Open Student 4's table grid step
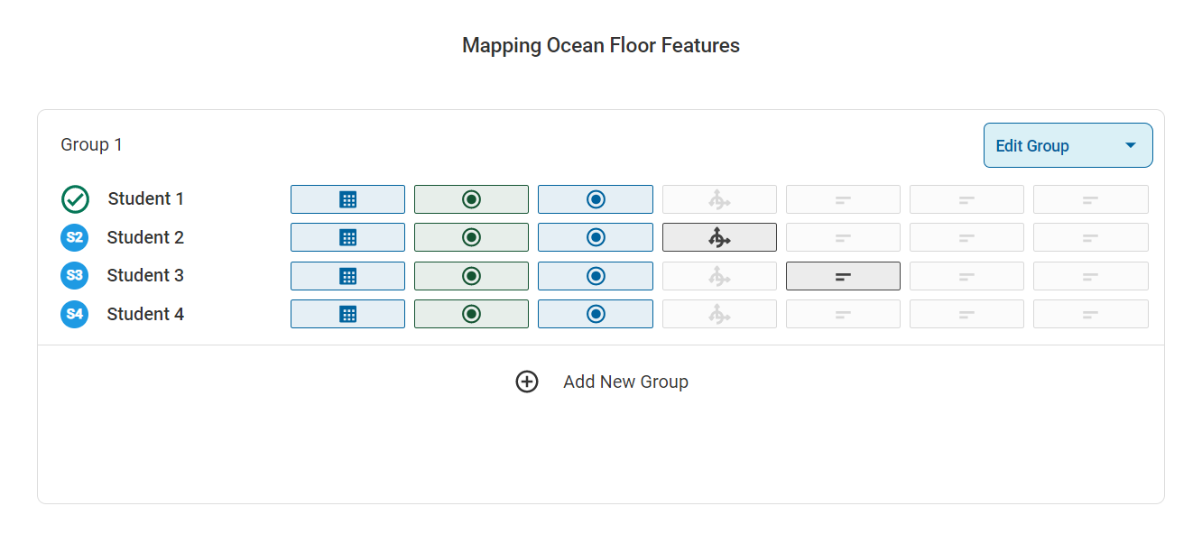 tap(347, 315)
